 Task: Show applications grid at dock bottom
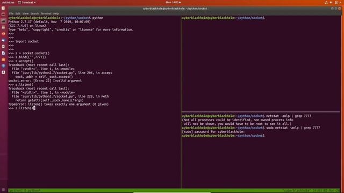coord(3,190)
